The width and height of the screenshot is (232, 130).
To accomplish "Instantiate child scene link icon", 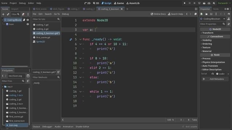I will [8, 14].
